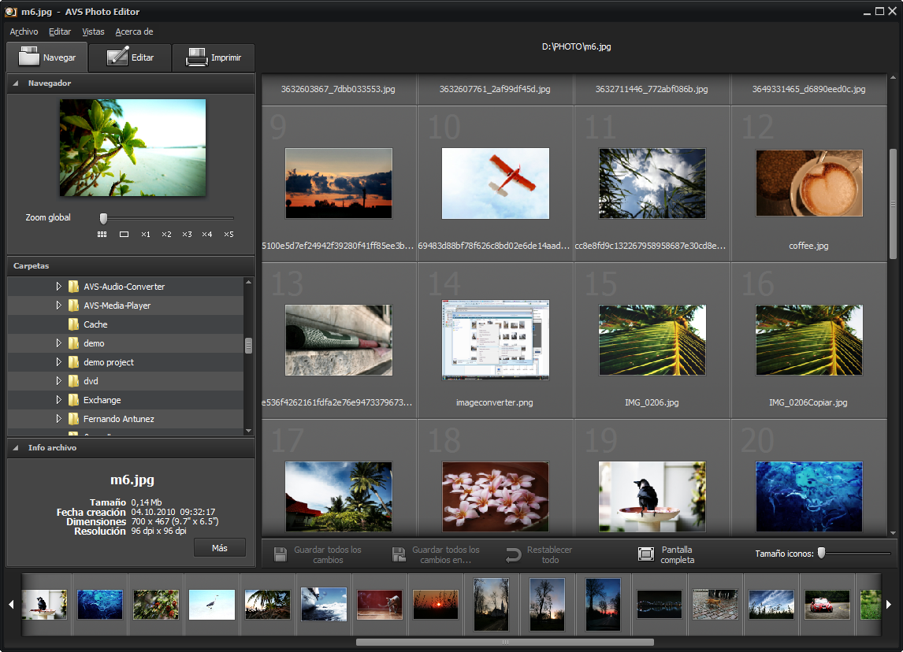Set navigator zoom to ×5

229,234
